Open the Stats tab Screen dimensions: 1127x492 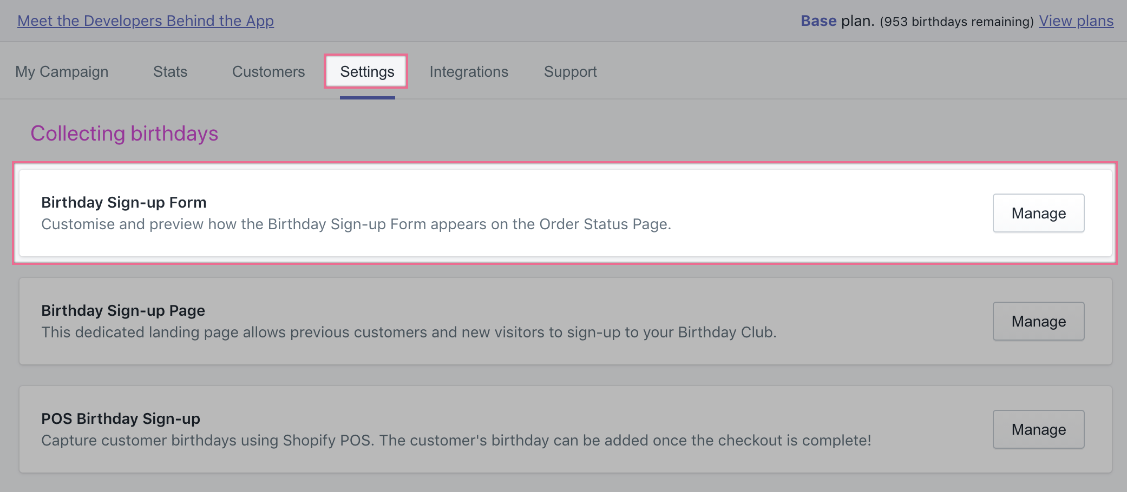pyautogui.click(x=170, y=72)
